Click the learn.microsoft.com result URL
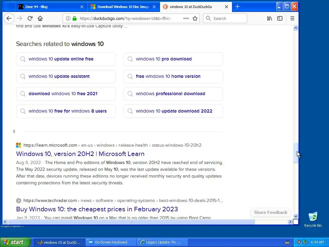 coord(112,145)
